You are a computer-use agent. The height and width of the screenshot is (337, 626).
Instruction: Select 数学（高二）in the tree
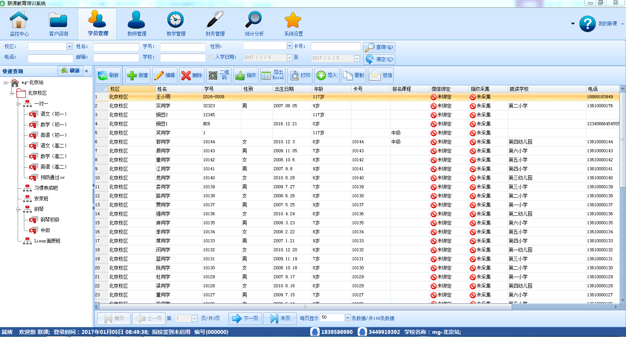[x=53, y=156]
